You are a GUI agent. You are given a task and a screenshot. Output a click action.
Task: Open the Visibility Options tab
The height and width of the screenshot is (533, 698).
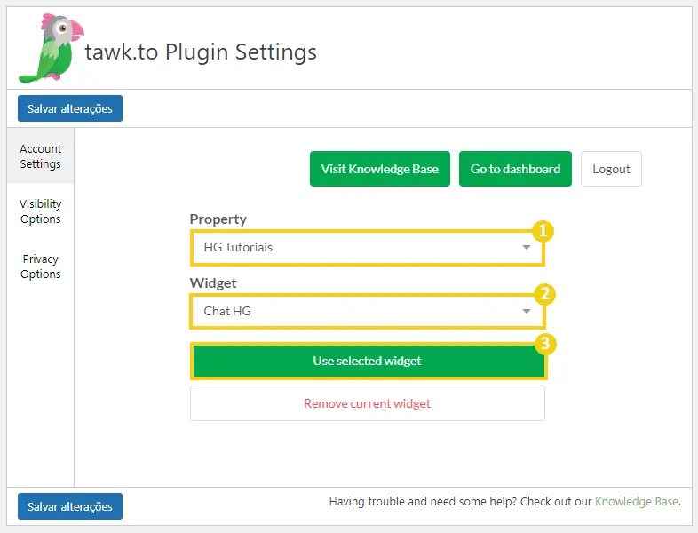[x=41, y=211]
